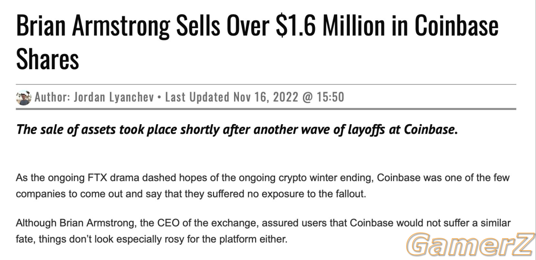Click Jordan Lyanchev's author avatar
The width and height of the screenshot is (536, 260).
coord(23,97)
